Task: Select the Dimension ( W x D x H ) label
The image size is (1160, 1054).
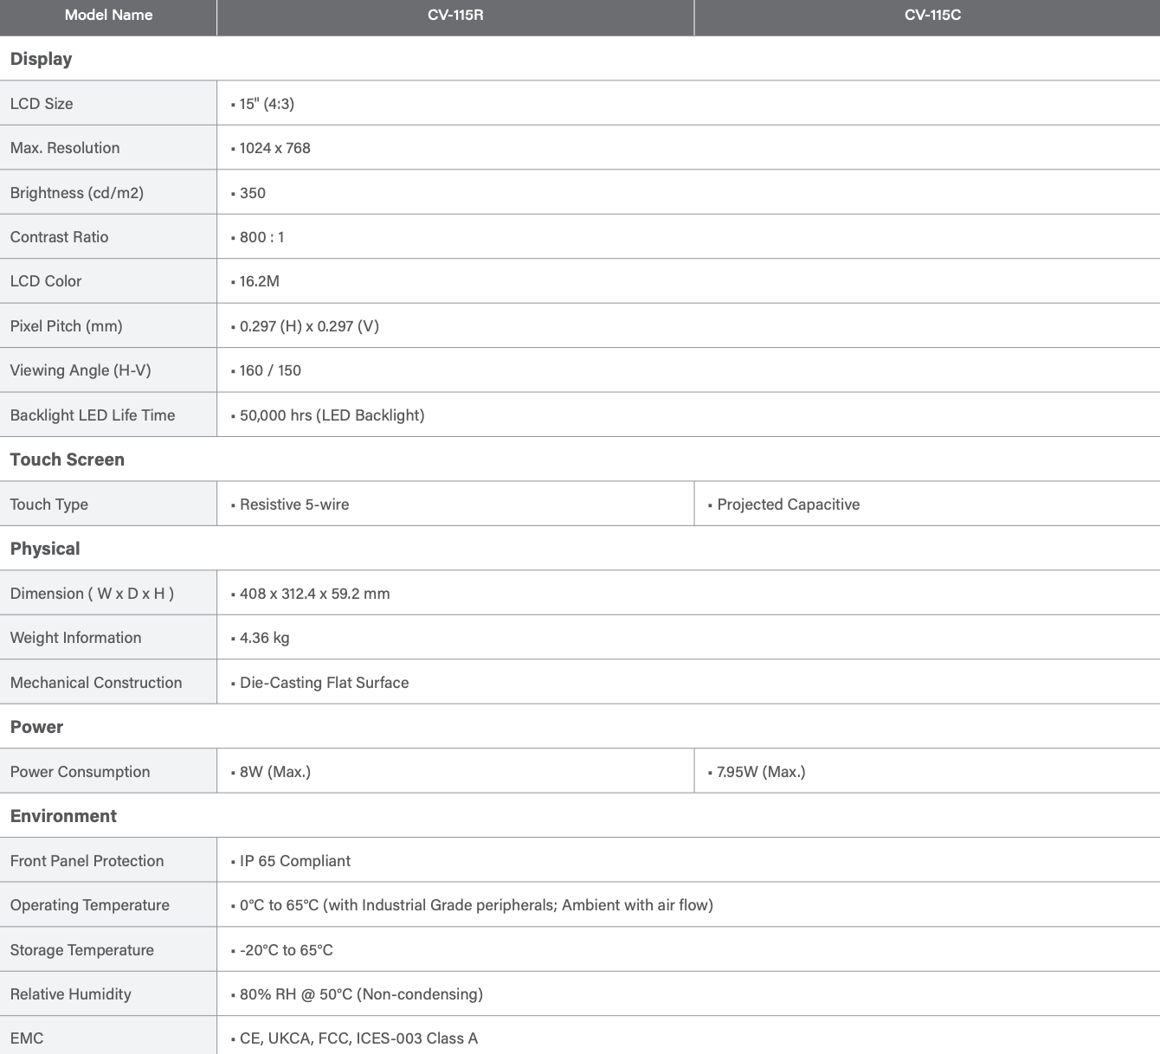Action: tap(92, 594)
